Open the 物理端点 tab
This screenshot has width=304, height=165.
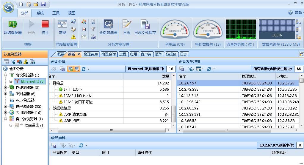pyautogui.click(x=90, y=54)
